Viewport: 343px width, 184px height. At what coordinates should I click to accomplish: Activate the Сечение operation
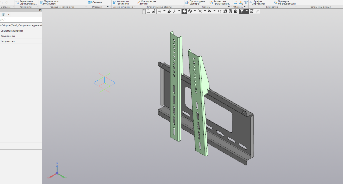click(95, 2)
